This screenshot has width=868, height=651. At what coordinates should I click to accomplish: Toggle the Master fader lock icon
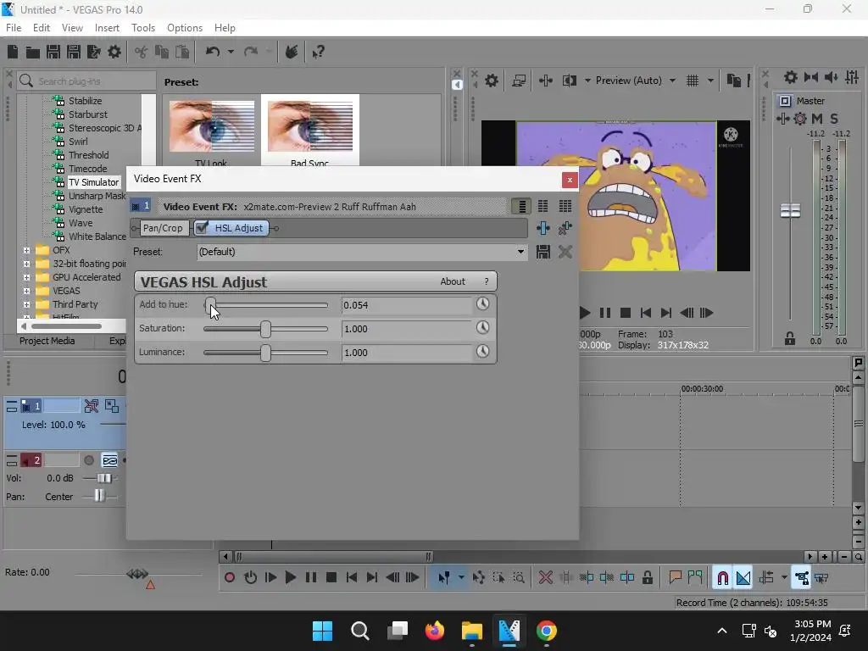click(x=790, y=339)
